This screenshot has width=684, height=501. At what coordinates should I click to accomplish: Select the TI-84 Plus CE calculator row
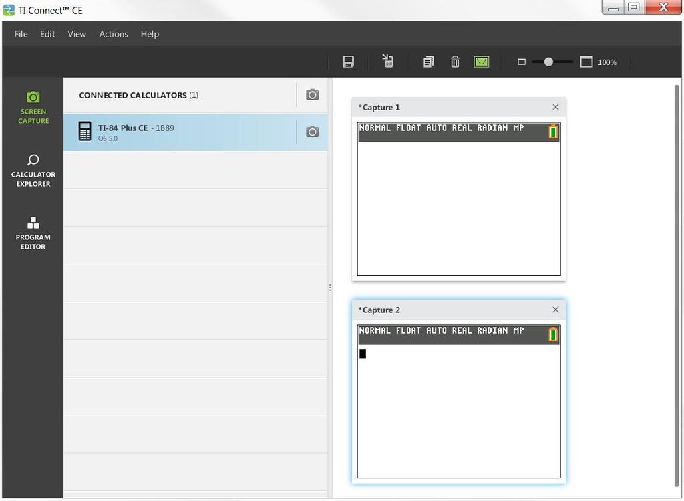[x=196, y=132]
